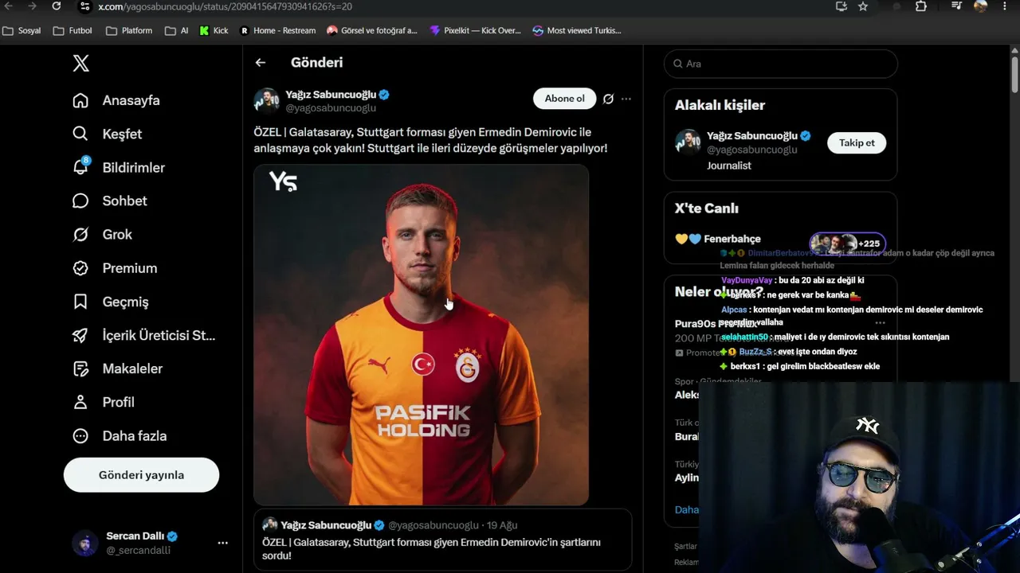Bookmark page with the star icon
Image resolution: width=1020 pixels, height=573 pixels.
pos(863,6)
